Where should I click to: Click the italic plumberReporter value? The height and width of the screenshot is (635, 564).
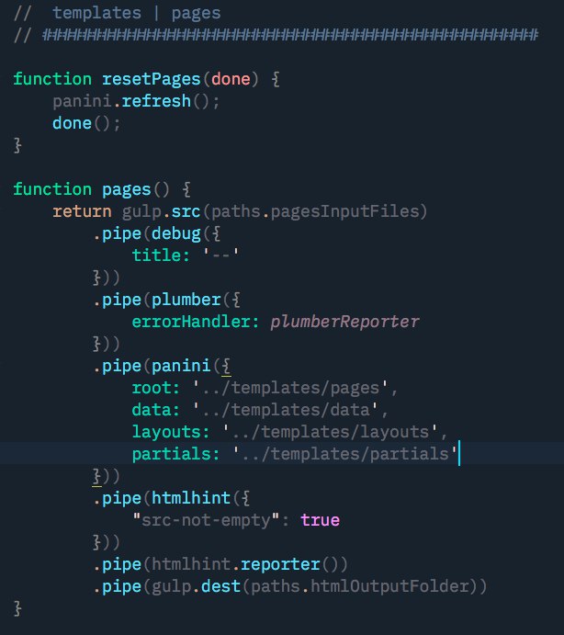(x=344, y=322)
